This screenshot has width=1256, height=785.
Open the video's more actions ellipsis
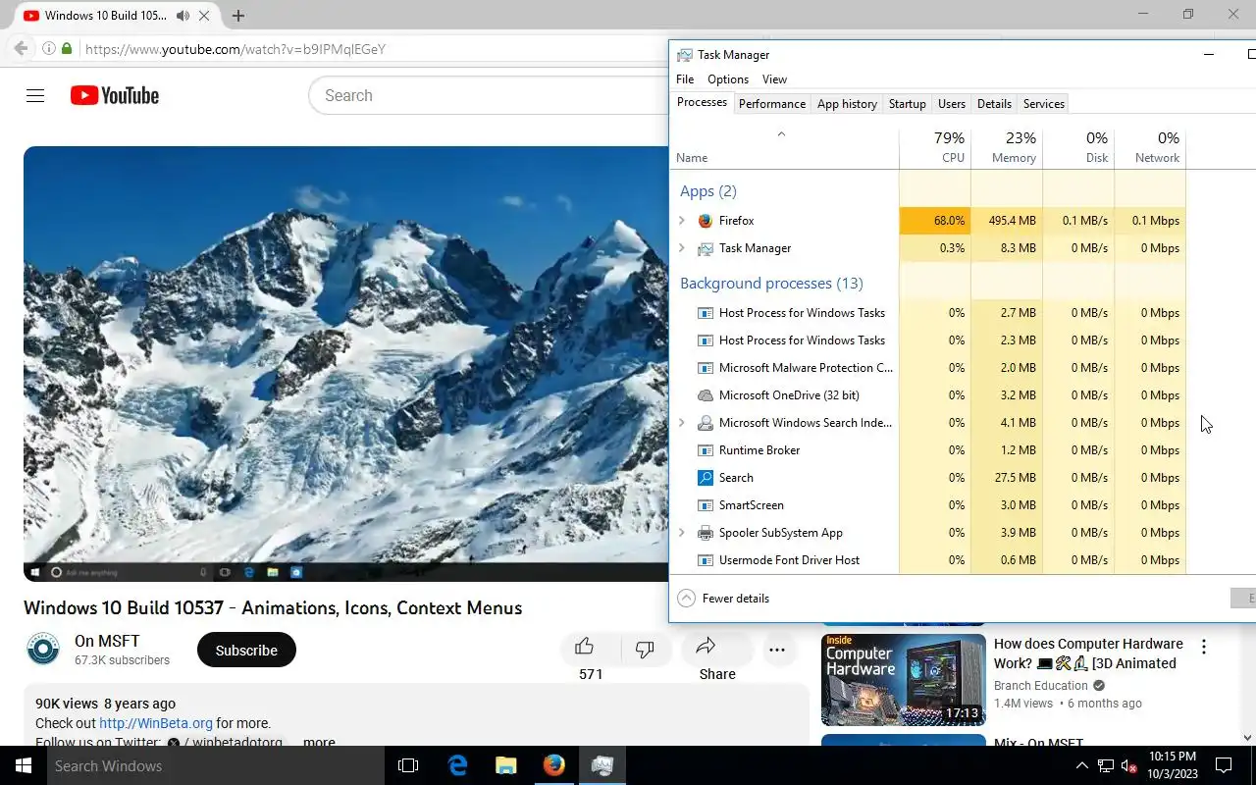777,650
